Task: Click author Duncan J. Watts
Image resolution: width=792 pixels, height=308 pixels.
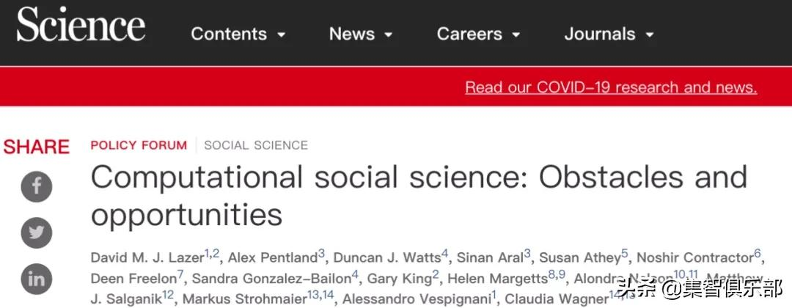Action: [x=386, y=257]
